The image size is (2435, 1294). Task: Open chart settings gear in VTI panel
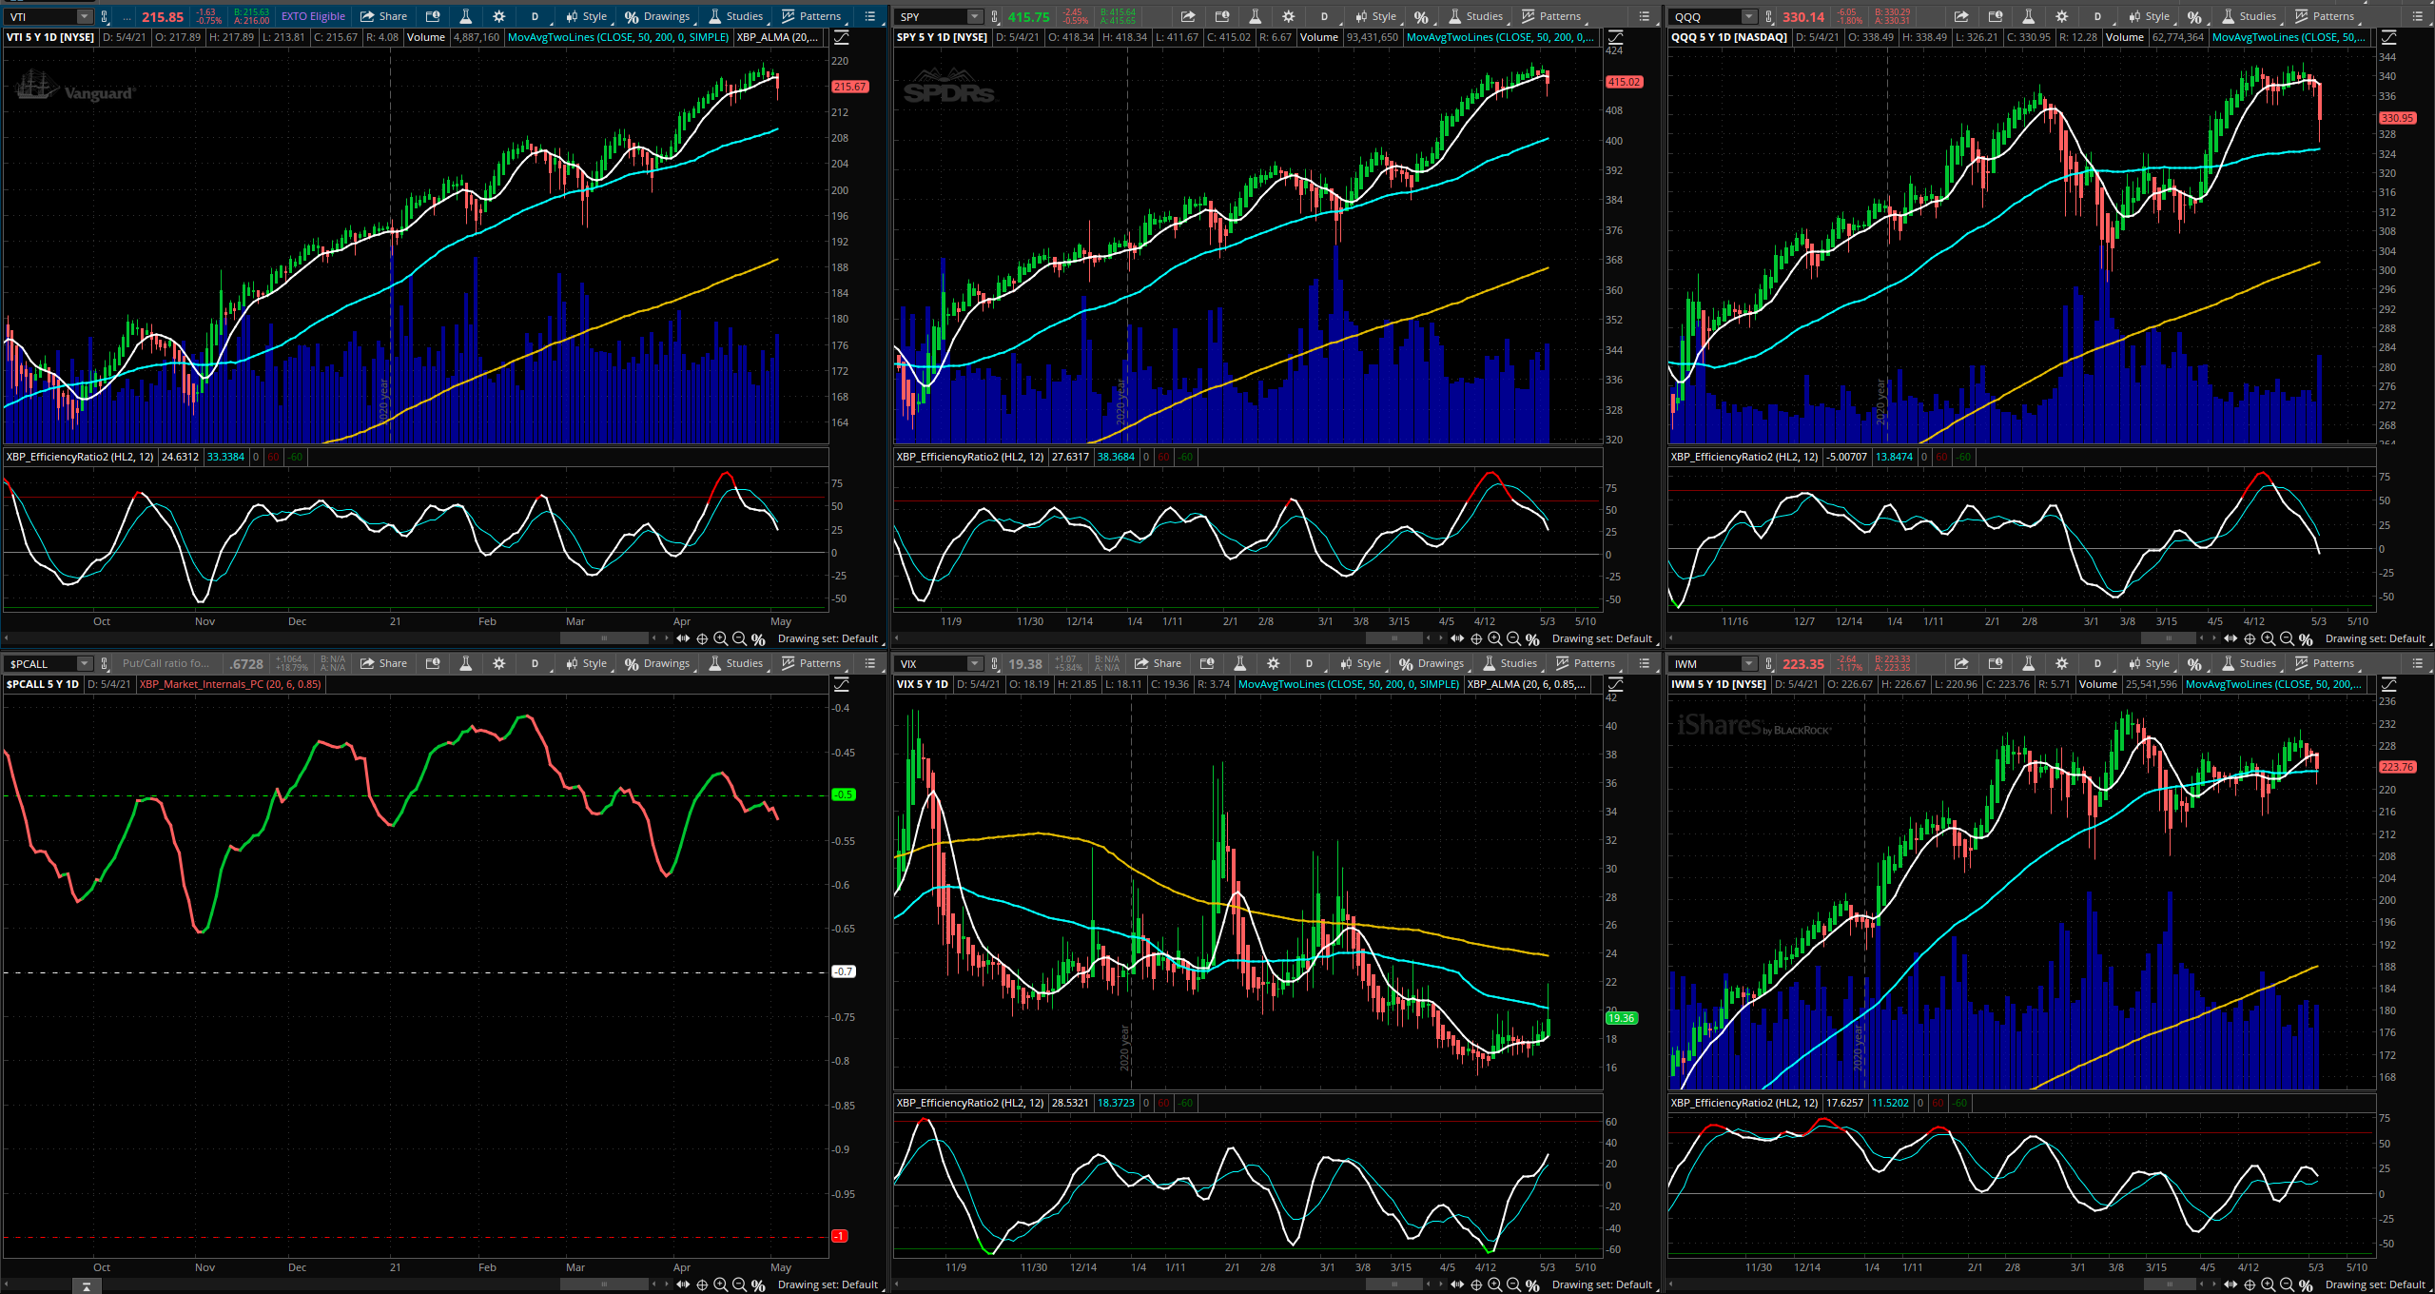[499, 16]
